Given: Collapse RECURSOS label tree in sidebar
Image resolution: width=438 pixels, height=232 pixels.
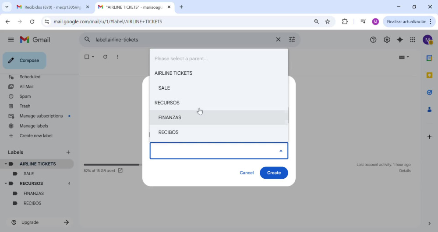Looking at the screenshot, I should (x=6, y=184).
